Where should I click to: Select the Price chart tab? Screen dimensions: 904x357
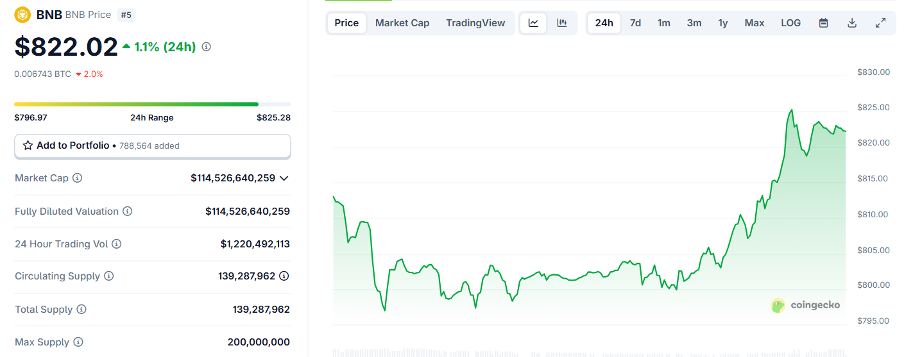(346, 23)
